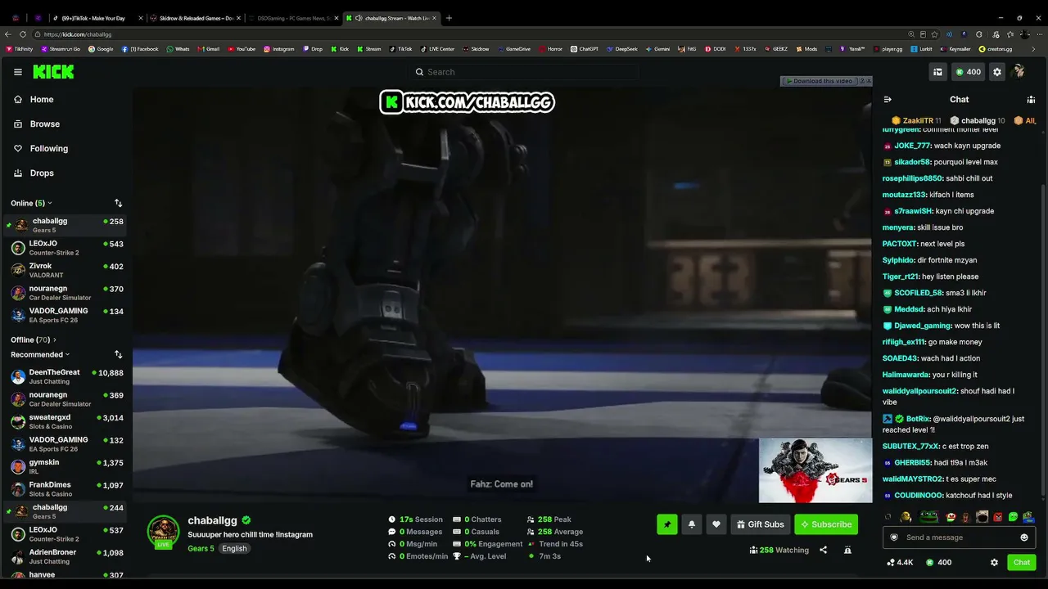1048x589 pixels.
Task: Focus the Kick search field
Action: pyautogui.click(x=524, y=72)
